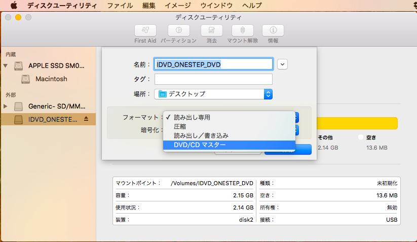Click the APPLE SSD drive icon
The width and height of the screenshot is (417, 242).
coord(18,66)
